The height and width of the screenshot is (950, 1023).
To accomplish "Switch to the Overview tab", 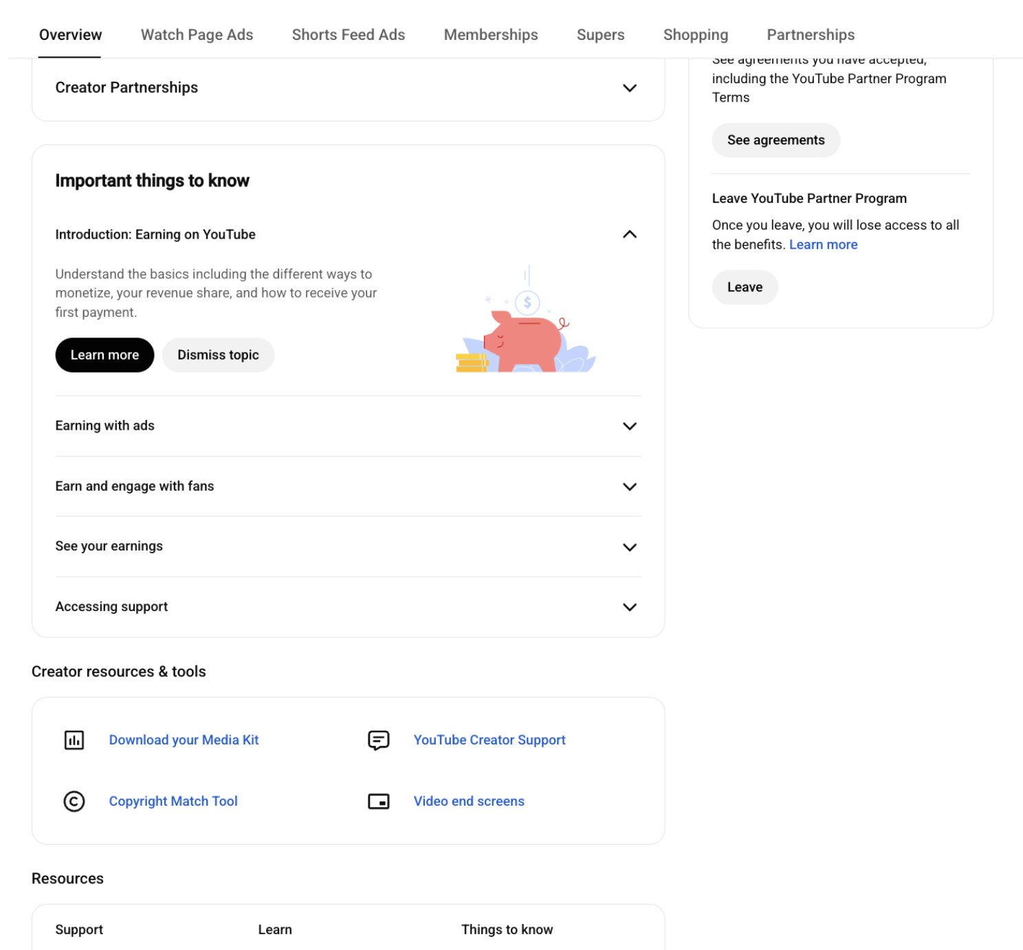I will [x=70, y=34].
